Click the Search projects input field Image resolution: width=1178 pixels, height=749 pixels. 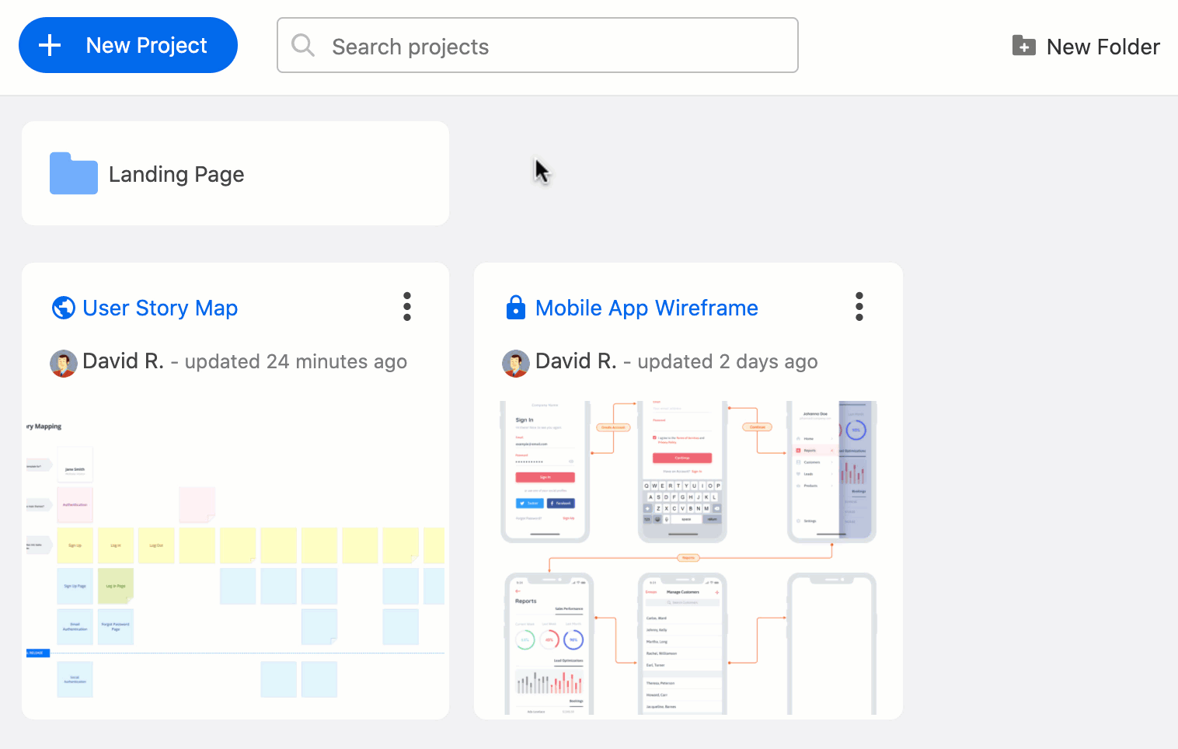(538, 45)
